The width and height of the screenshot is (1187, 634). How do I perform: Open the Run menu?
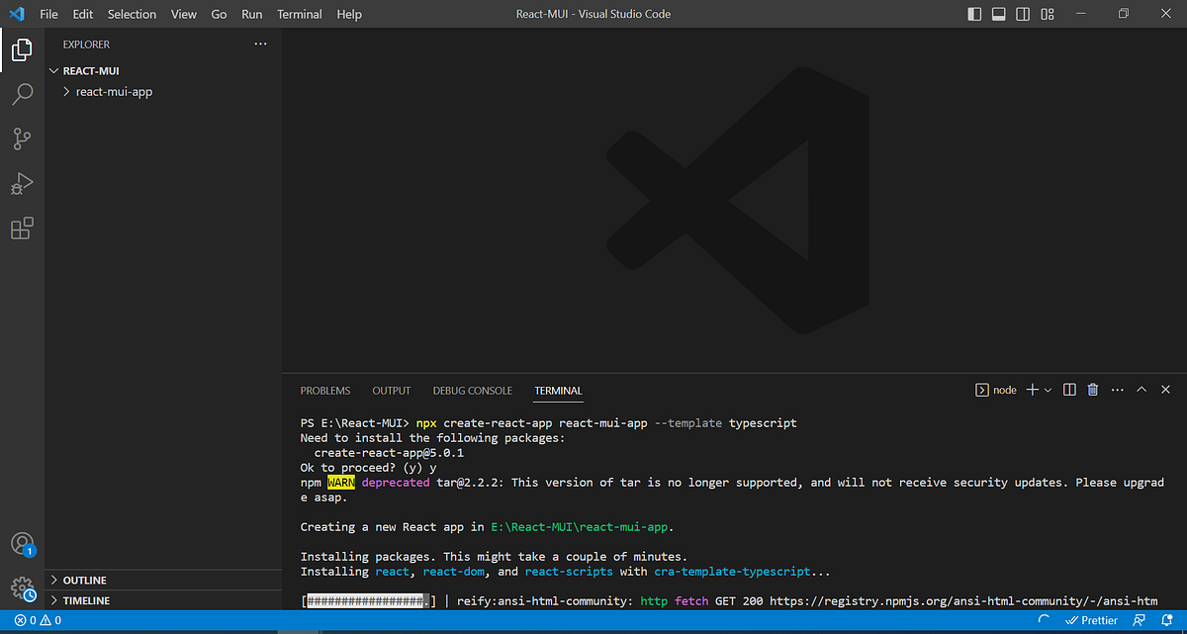pyautogui.click(x=251, y=14)
